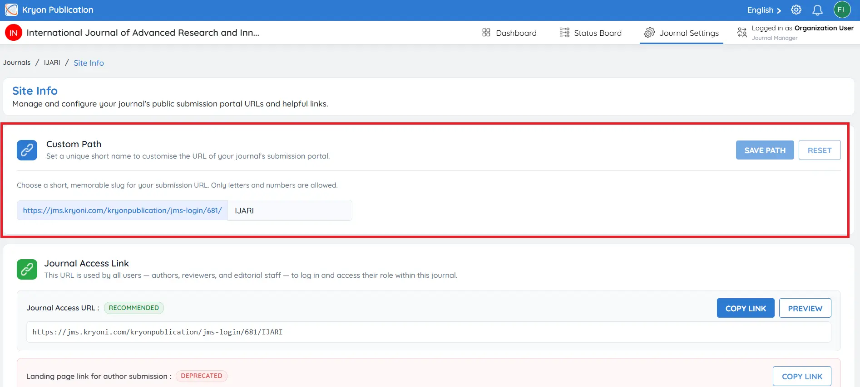Select the Journal Settings tab
The width and height of the screenshot is (860, 387).
coord(682,33)
